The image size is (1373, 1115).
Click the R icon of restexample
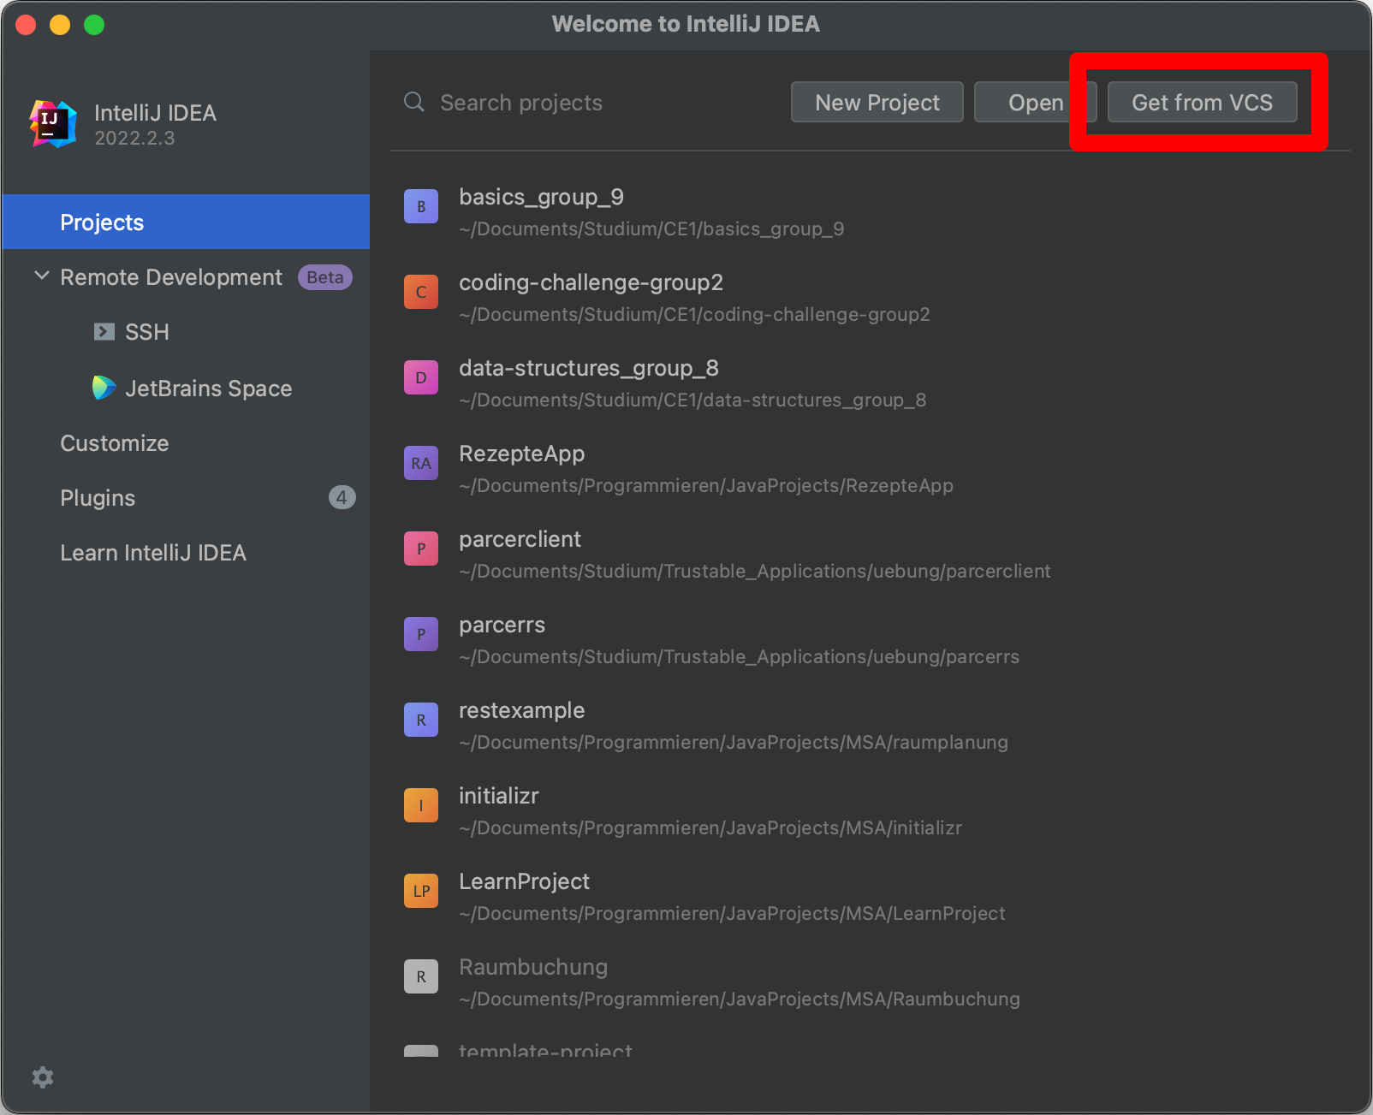coord(421,720)
